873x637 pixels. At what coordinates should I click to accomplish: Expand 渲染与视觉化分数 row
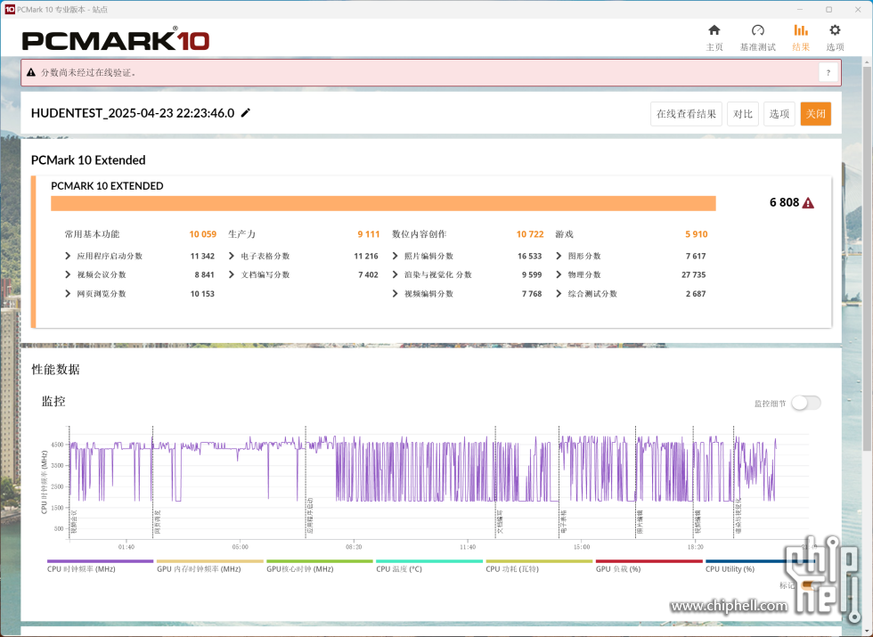(396, 274)
